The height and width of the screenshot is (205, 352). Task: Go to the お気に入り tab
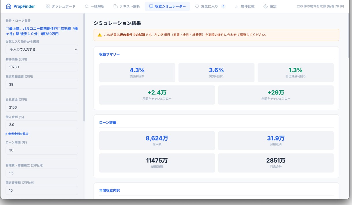click(210, 6)
